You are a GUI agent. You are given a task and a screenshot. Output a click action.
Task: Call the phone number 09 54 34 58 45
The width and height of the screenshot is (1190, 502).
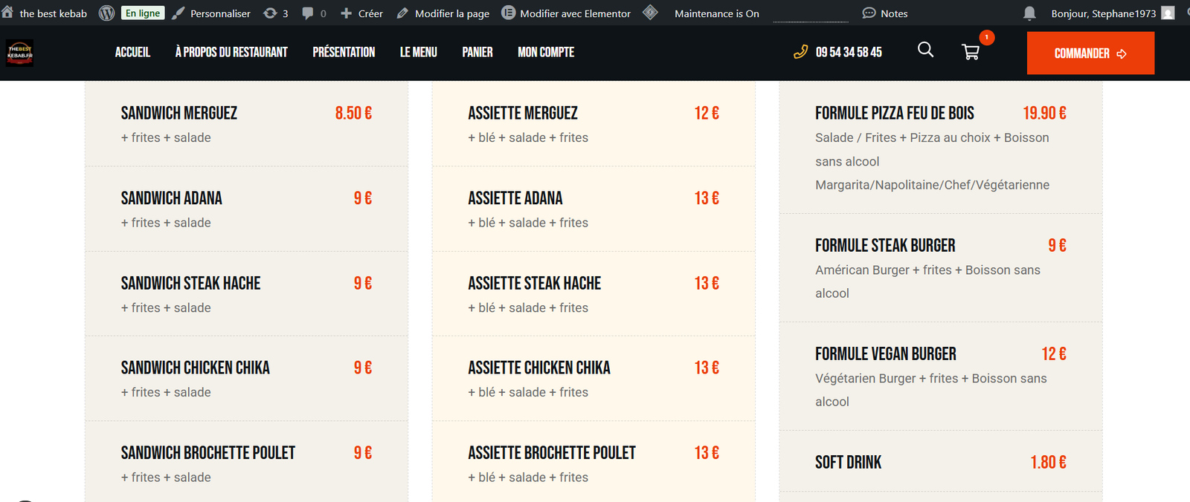point(848,52)
